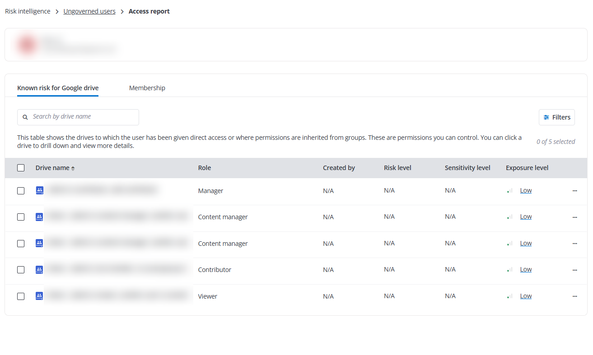This screenshot has height=355, width=593.
Task: Click shared drive icon in Manager row
Action: pyautogui.click(x=39, y=191)
